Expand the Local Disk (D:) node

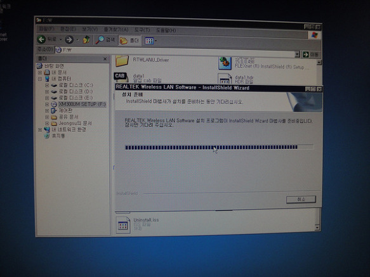click(47, 91)
